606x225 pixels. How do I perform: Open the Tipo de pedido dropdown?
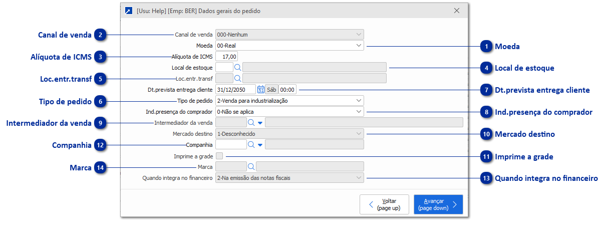pyautogui.click(x=359, y=101)
